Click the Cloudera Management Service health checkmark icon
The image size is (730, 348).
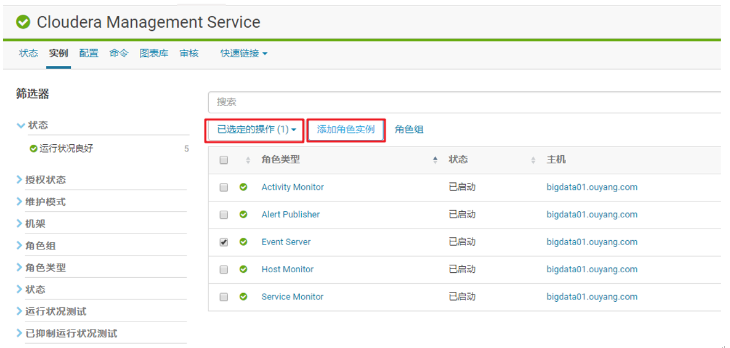tap(23, 22)
